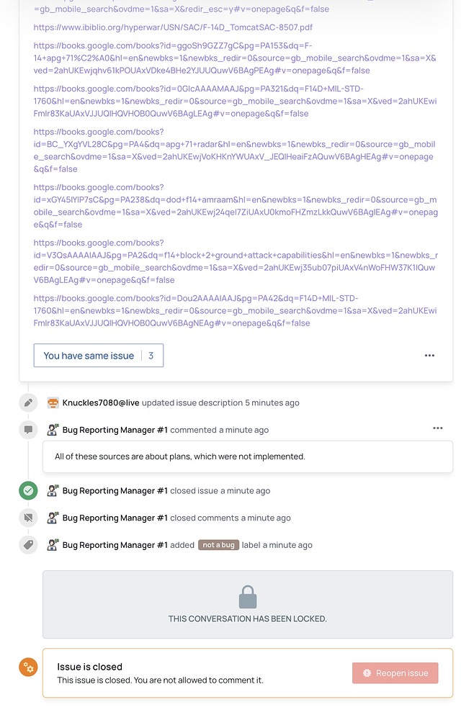Image resolution: width=461 pixels, height=720 pixels.
Task: Click the comment bubble timeline icon
Action: click(28, 430)
